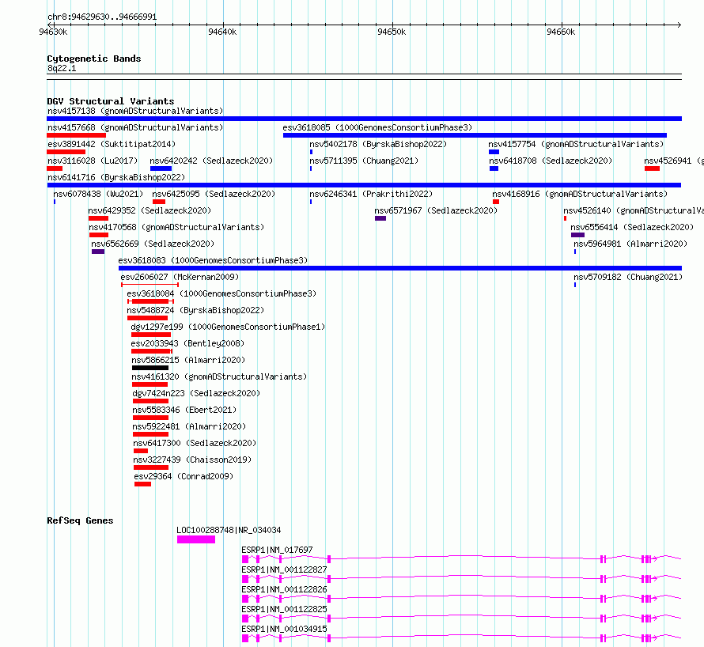Click the nsv5709182 Chuang2021 label
The width and height of the screenshot is (704, 647).
[628, 277]
